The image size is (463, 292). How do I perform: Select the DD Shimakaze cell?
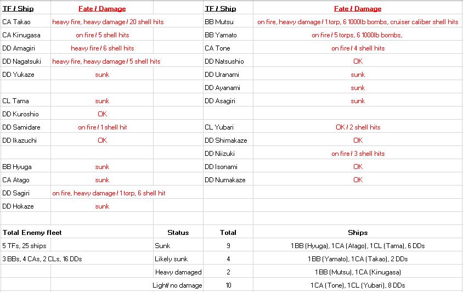(x=225, y=141)
